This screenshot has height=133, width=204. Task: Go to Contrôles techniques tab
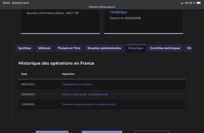click(x=165, y=48)
